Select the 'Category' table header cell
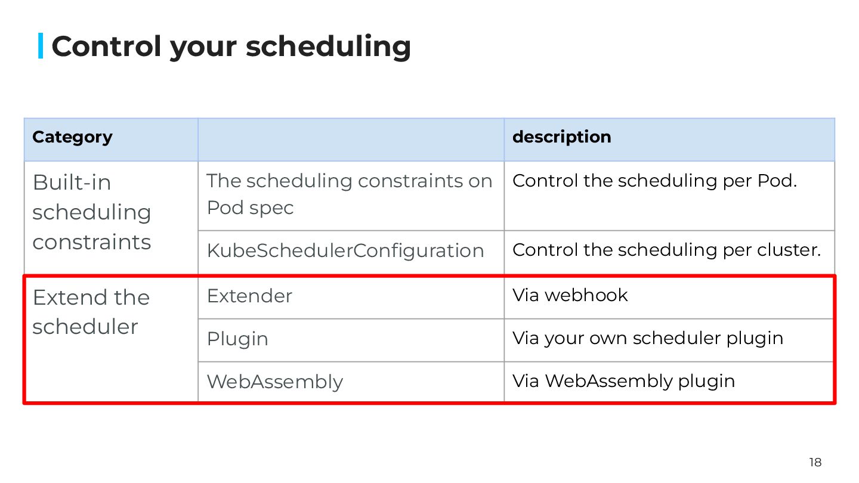 point(72,137)
